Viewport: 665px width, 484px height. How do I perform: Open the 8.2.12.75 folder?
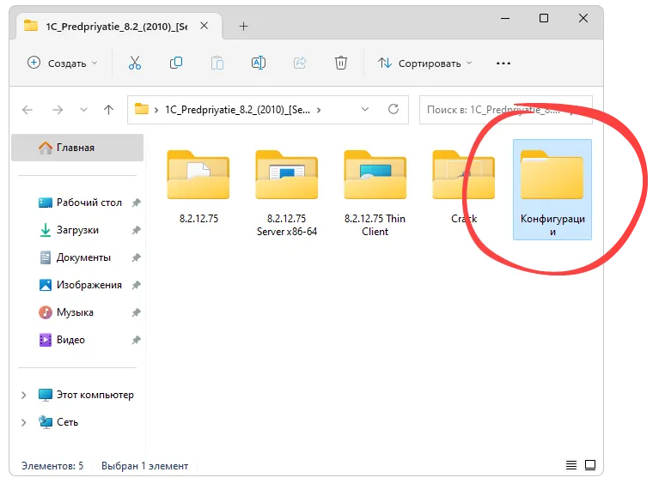pos(198,186)
